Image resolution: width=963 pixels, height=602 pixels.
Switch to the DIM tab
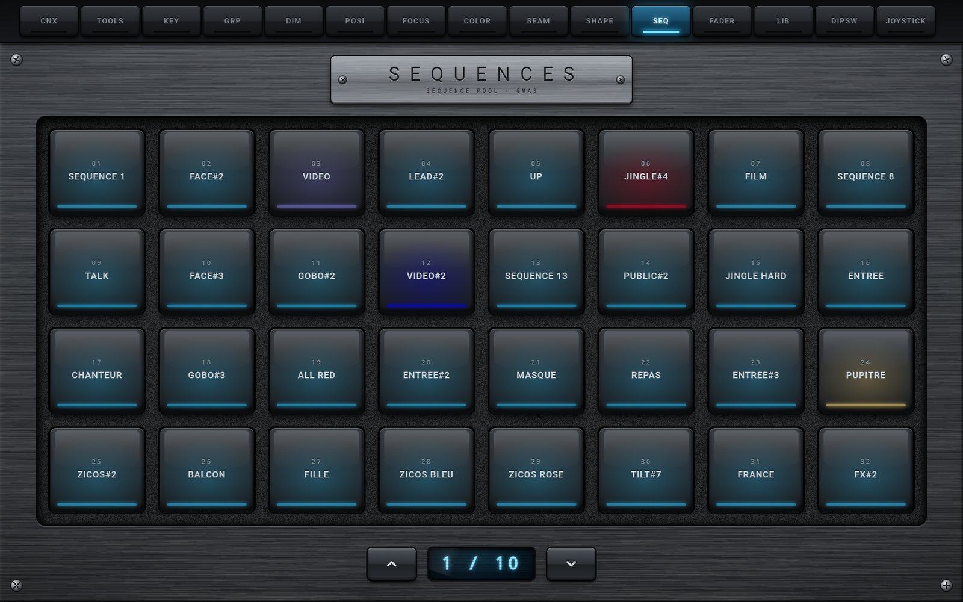pyautogui.click(x=294, y=21)
